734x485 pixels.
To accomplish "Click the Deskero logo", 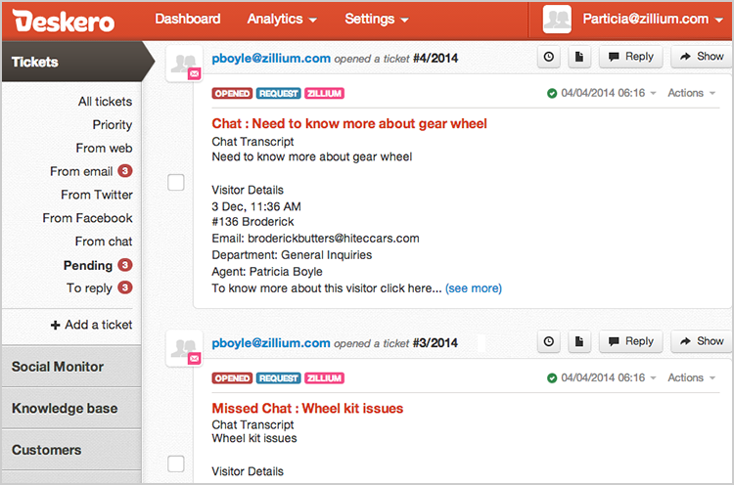I will click(64, 22).
